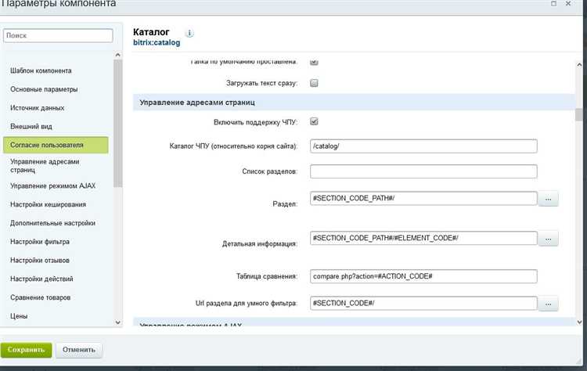Open Настройки действий section

tap(41, 279)
